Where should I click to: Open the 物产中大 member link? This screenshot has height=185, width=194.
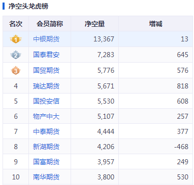coord(46,116)
